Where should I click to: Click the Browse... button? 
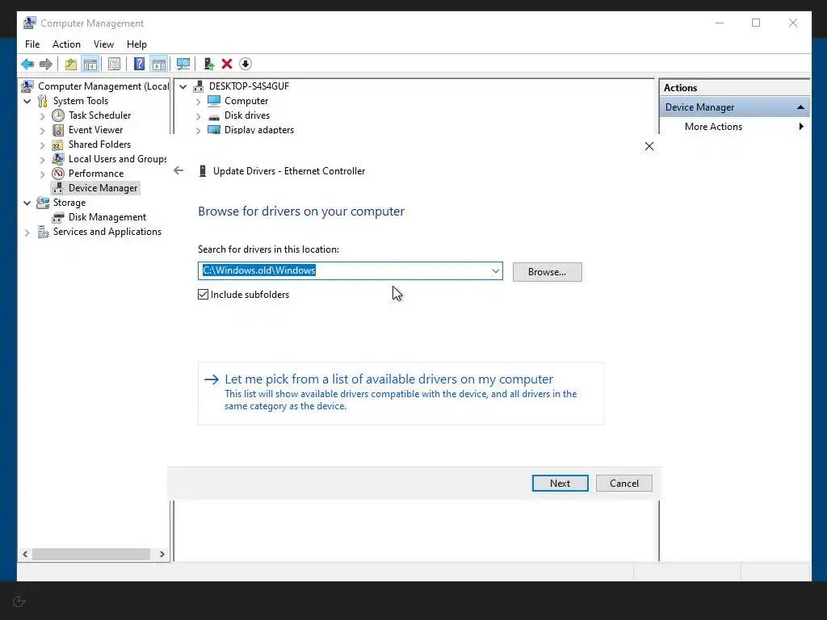(x=547, y=272)
